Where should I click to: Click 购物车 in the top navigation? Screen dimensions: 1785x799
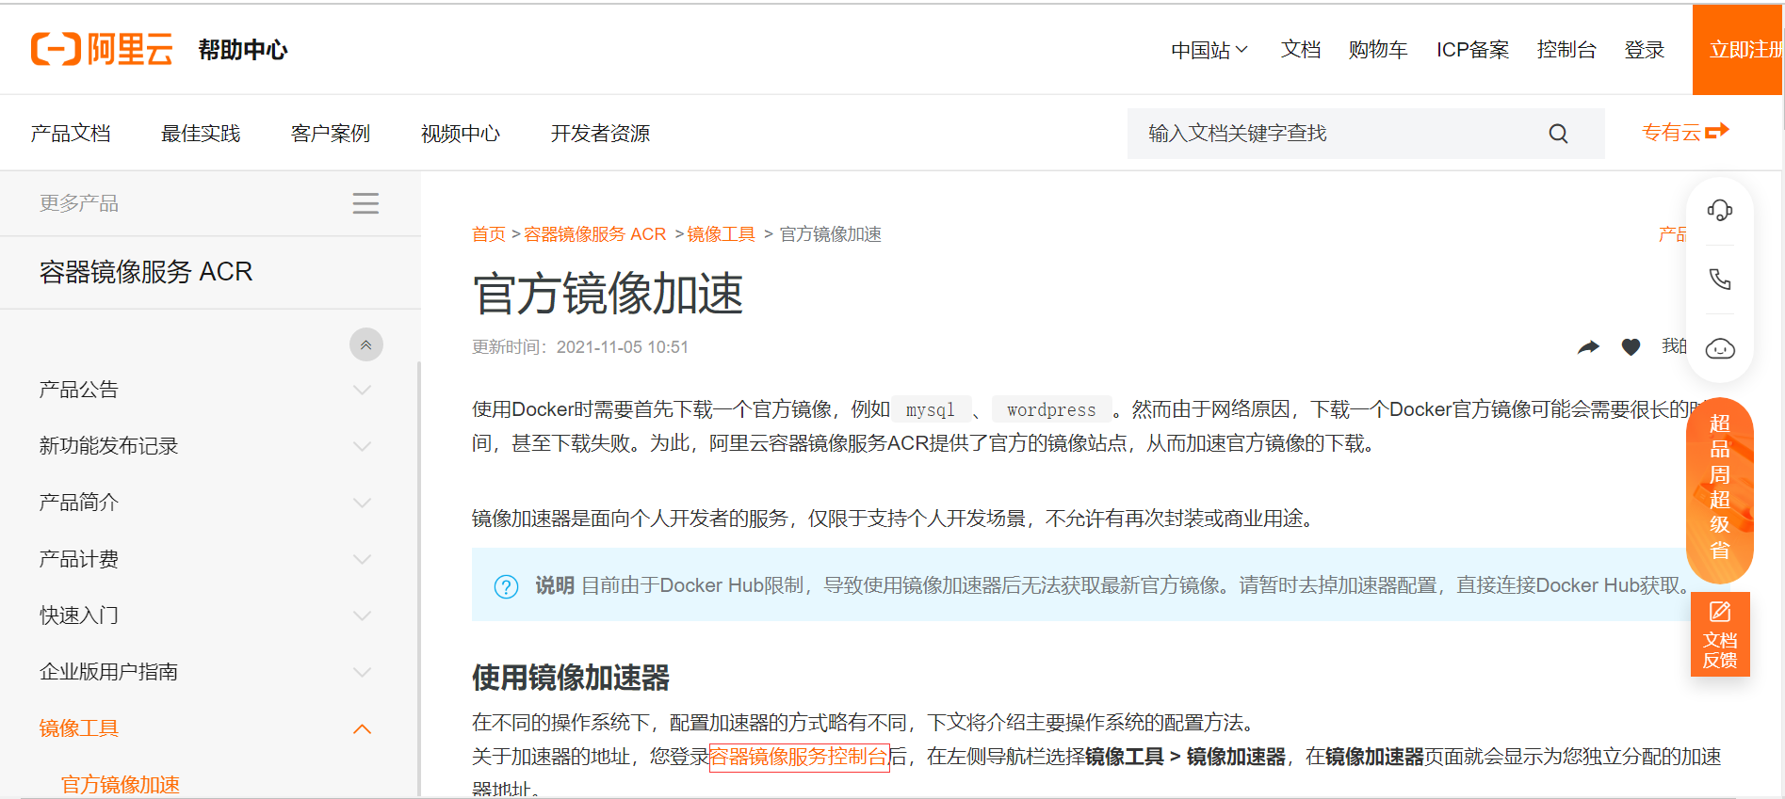click(x=1377, y=50)
